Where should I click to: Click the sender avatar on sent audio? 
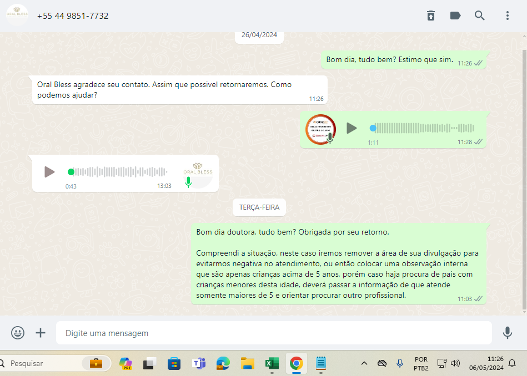click(320, 129)
